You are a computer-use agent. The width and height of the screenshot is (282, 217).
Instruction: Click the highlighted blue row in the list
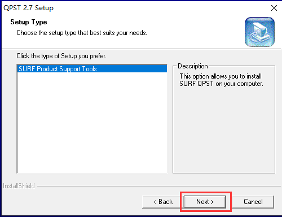92,68
